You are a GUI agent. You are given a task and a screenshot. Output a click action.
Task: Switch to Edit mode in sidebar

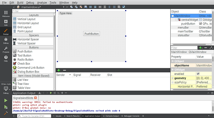(x=6, y=23)
